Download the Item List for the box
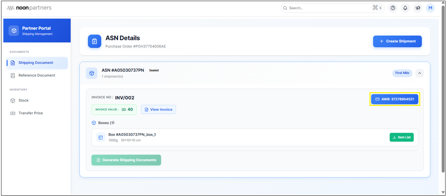This screenshot has width=447, height=196. click(x=402, y=137)
